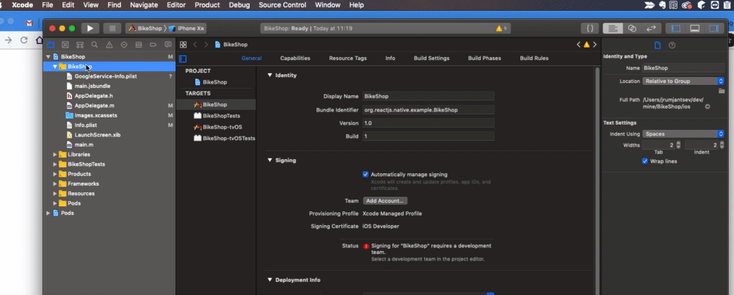734x295 pixels.
Task: Adjust the Tab width stepper
Action: [678, 145]
